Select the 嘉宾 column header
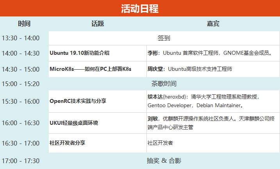280x169 pixels. point(213,23)
